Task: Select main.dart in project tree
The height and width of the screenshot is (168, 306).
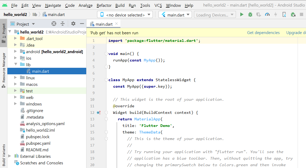Action: [47, 71]
